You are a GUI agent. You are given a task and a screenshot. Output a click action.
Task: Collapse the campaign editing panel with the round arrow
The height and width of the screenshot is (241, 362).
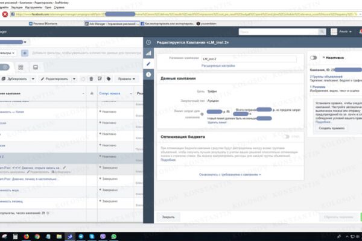pos(148,42)
